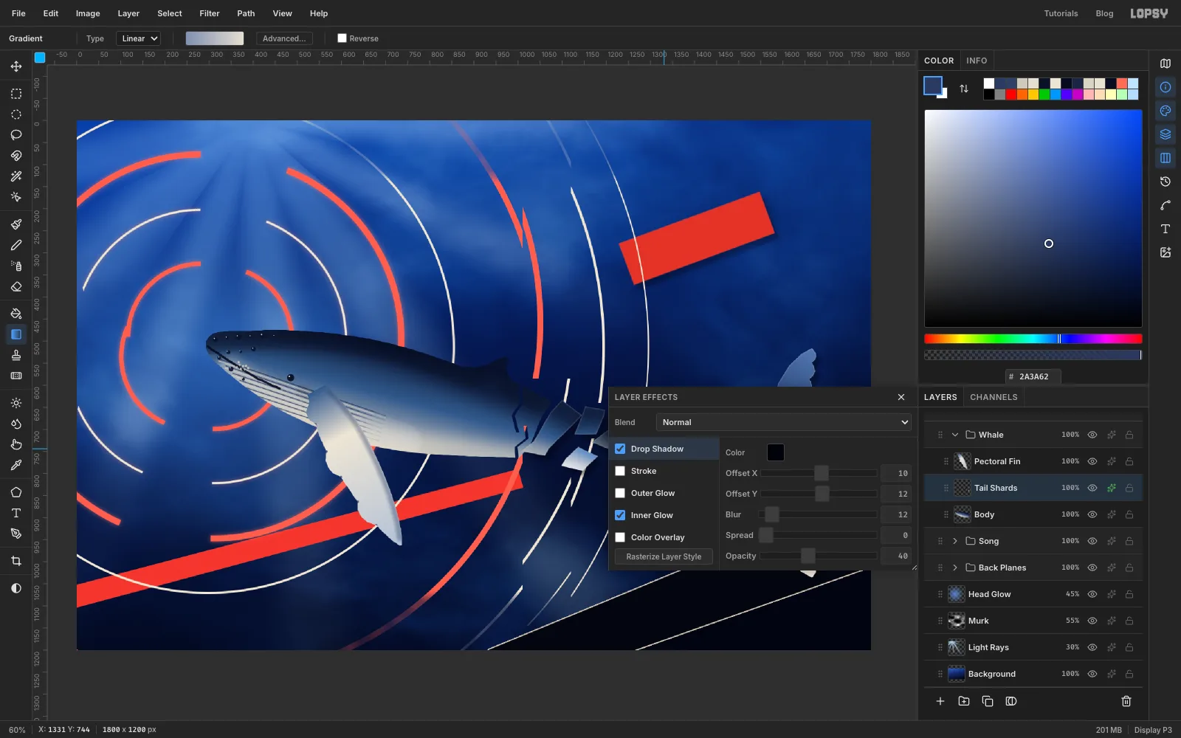Add a new layer with plus icon
The height and width of the screenshot is (738, 1181).
[940, 701]
